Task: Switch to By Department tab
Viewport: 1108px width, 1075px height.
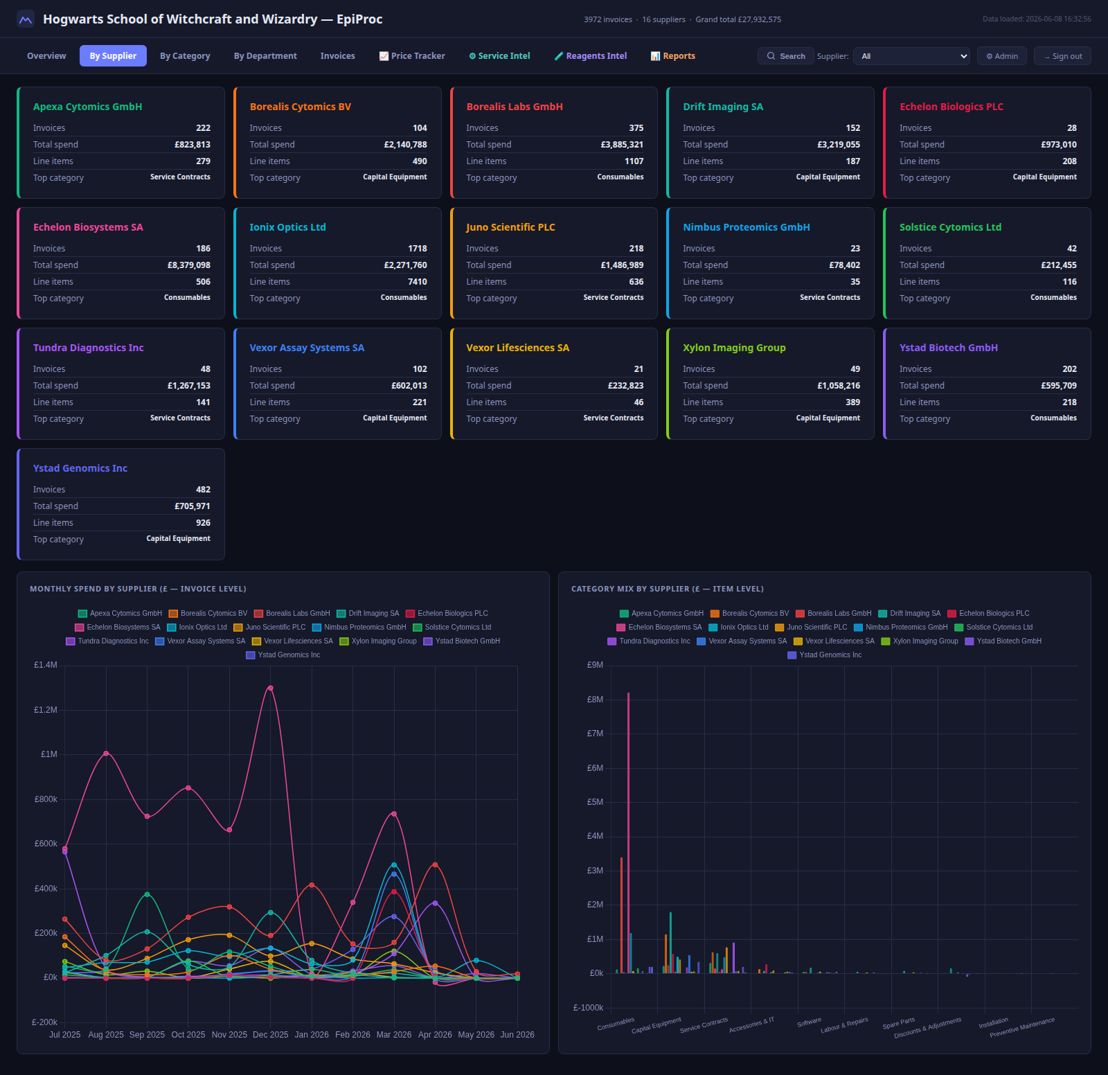Action: (x=265, y=56)
